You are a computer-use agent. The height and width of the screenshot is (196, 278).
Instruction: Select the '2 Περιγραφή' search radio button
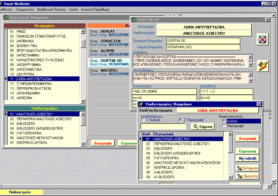tap(181, 120)
